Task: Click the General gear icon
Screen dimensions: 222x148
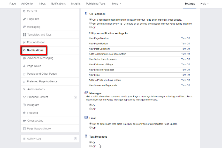Action: click(24, 11)
